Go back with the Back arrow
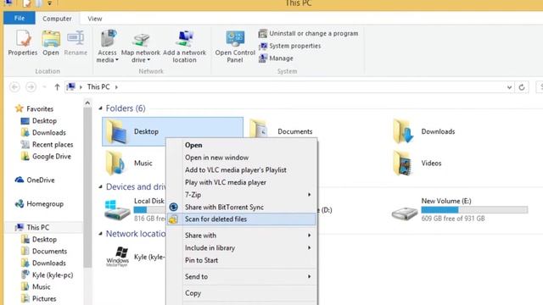543x305 pixels. point(14,87)
